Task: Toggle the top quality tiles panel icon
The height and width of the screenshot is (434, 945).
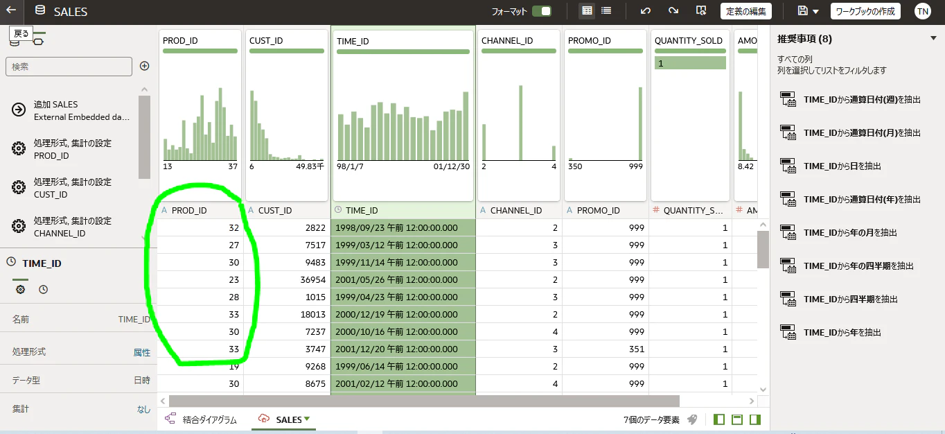Action: (x=737, y=419)
